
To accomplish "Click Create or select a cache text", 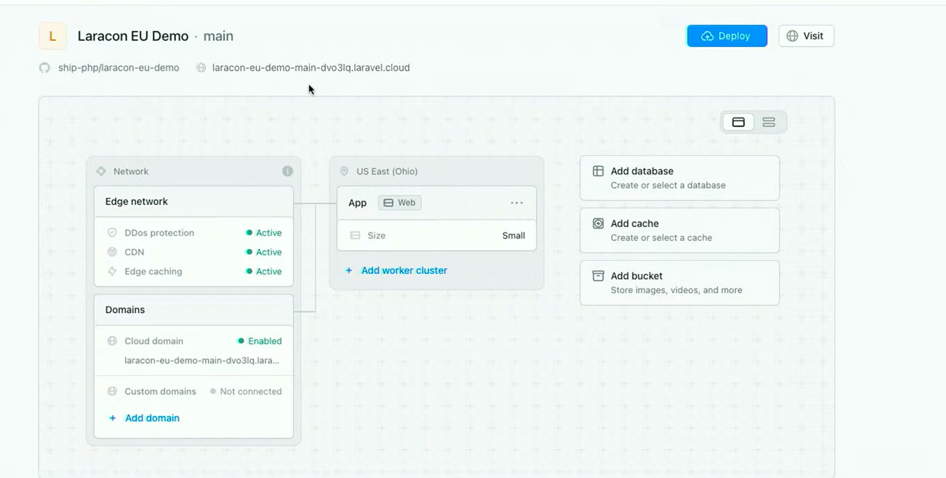I will [662, 237].
